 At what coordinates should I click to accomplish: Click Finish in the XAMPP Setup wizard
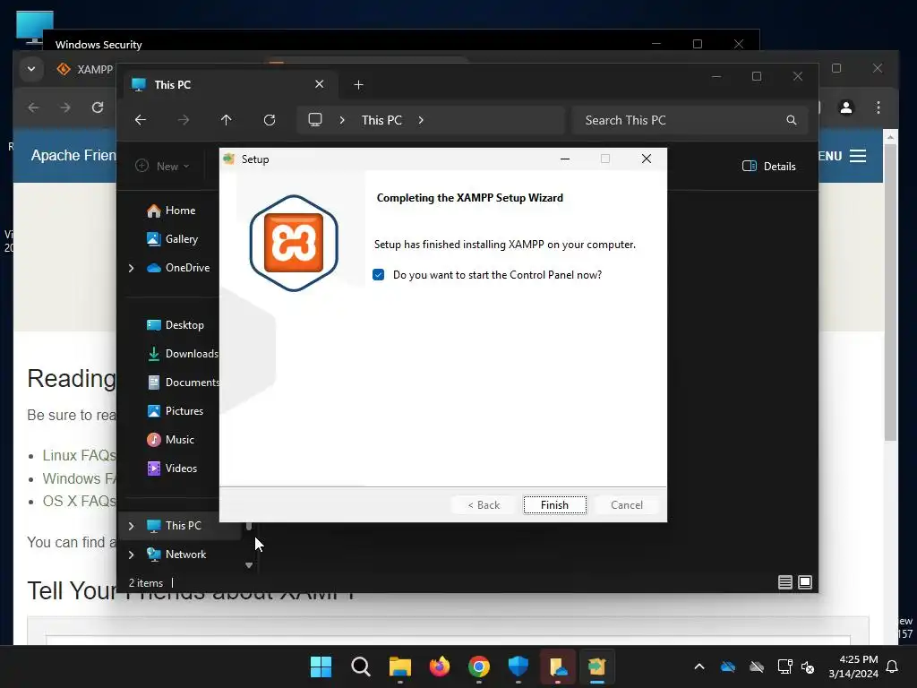[554, 505]
